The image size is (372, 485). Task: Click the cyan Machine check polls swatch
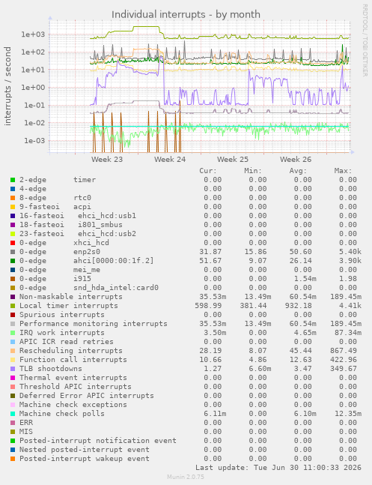tap(13, 414)
